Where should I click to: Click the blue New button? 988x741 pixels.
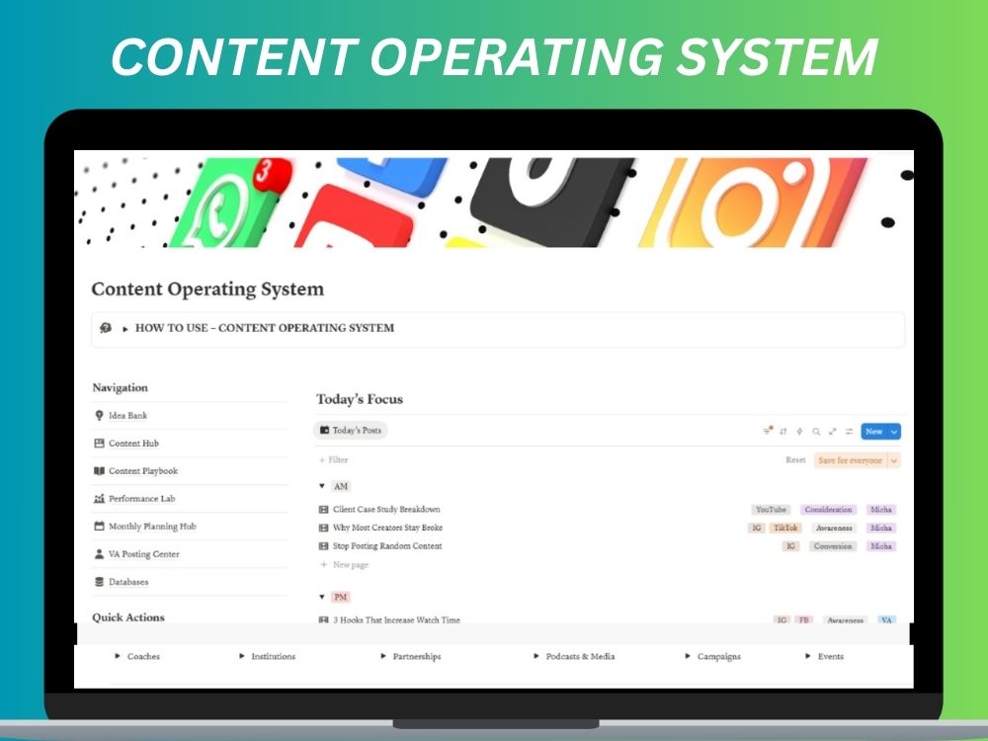(x=874, y=432)
